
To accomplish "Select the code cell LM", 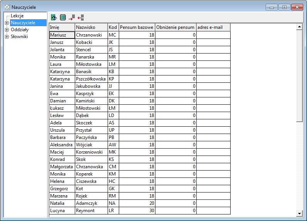I will pyautogui.click(x=113, y=64).
